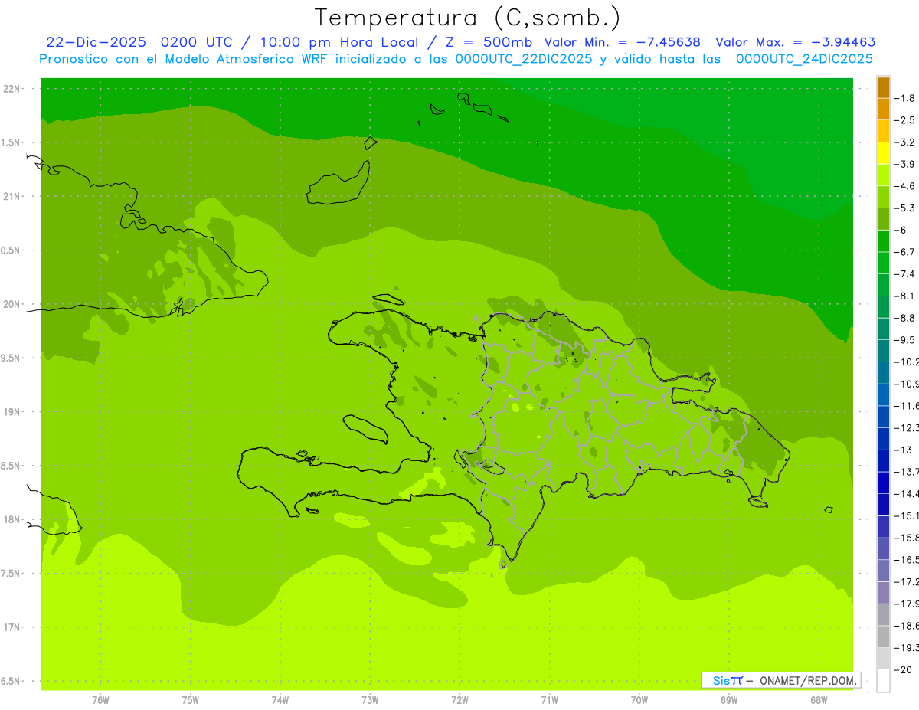The width and height of the screenshot is (919, 710).
Task: Click the dark orange swatch above -1.8
Action: point(883,87)
